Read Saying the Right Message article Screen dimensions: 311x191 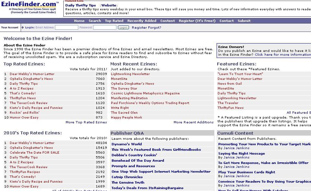pos(241,153)
